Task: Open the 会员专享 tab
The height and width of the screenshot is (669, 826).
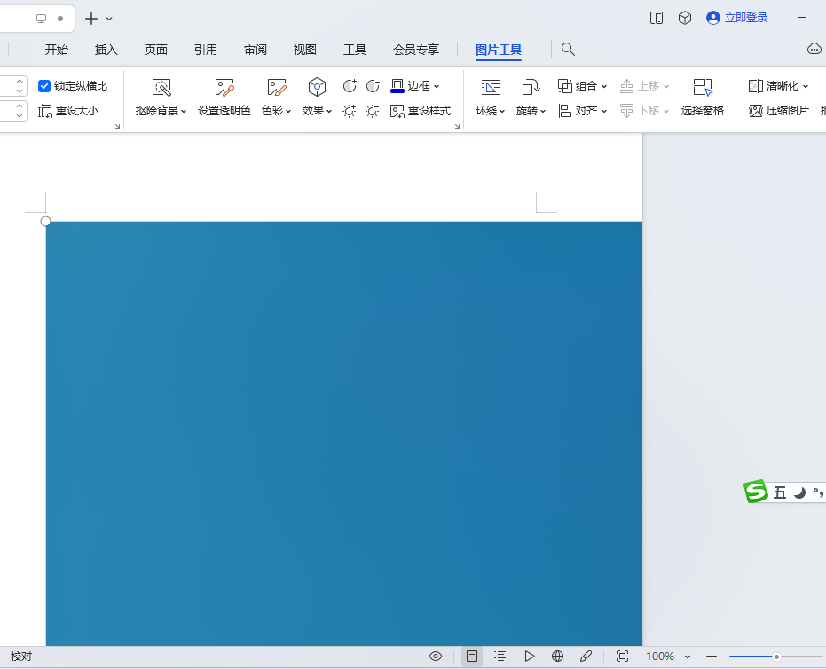Action: [416, 50]
